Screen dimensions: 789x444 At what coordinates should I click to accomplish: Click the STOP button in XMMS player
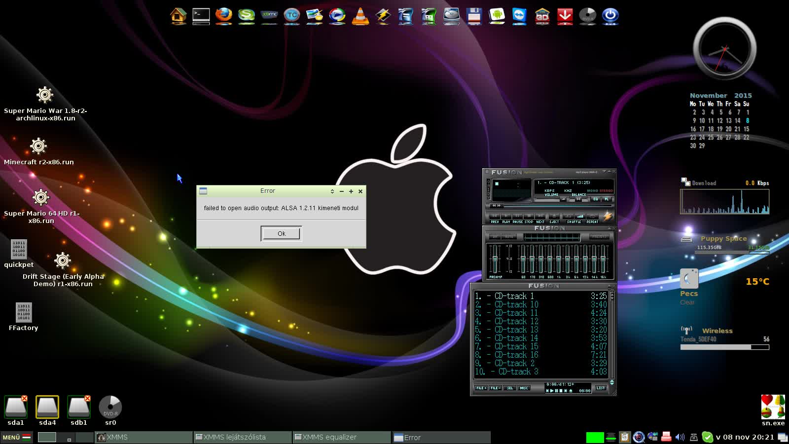coord(529,216)
